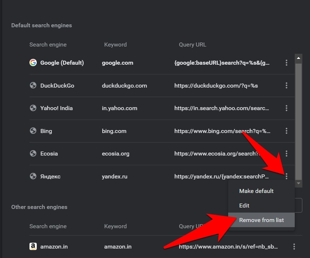Image resolution: width=310 pixels, height=258 pixels.
Task: Click the amazon.in engine name
Action: click(54, 246)
